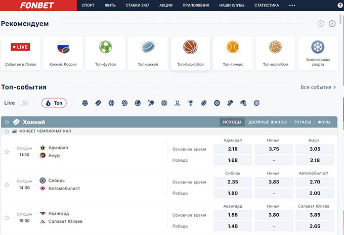Bet on Автомобилист regular time odds 2.70
The width and height of the screenshot is (344, 235).
click(x=315, y=182)
